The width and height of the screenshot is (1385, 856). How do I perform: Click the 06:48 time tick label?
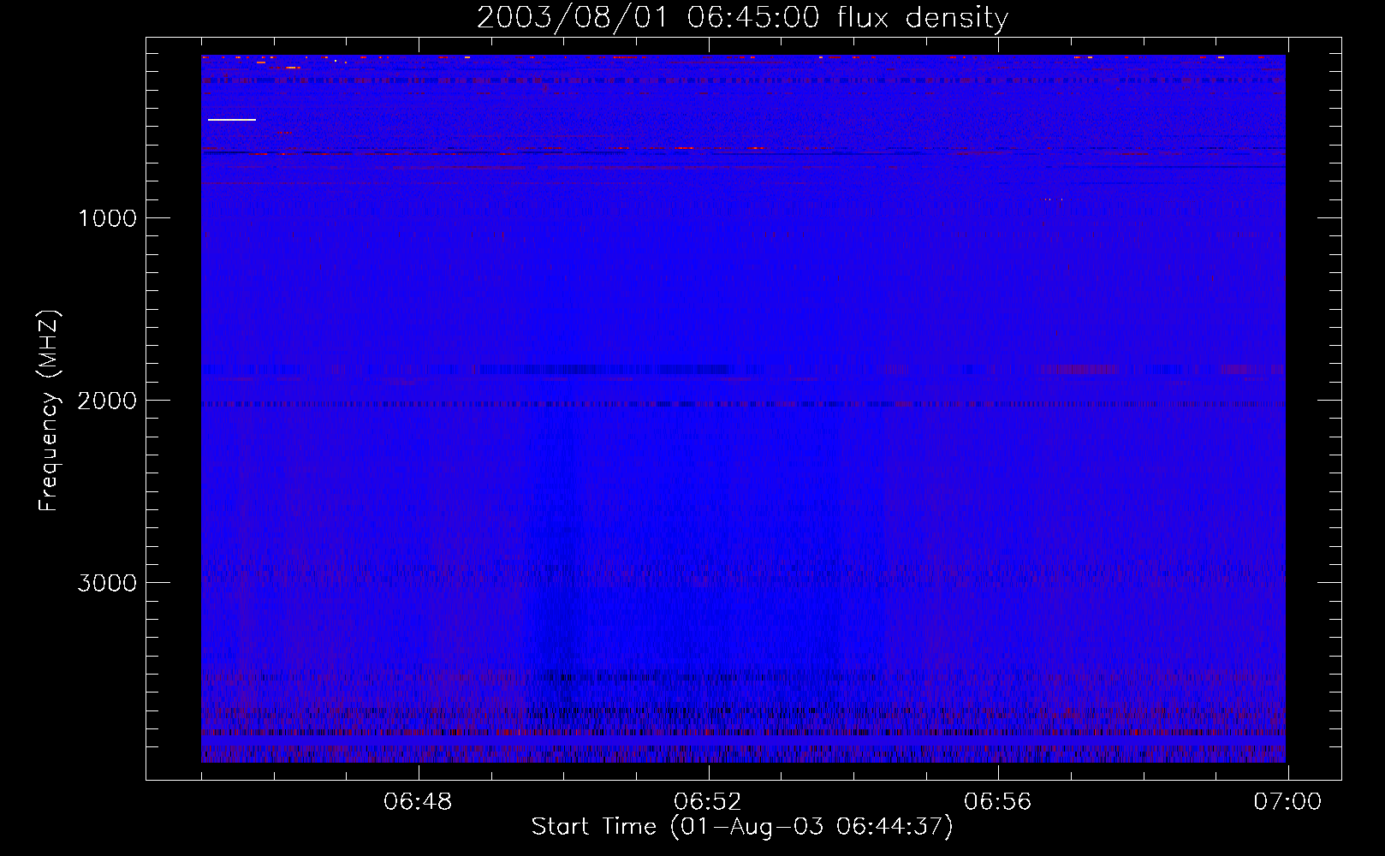pyautogui.click(x=418, y=802)
